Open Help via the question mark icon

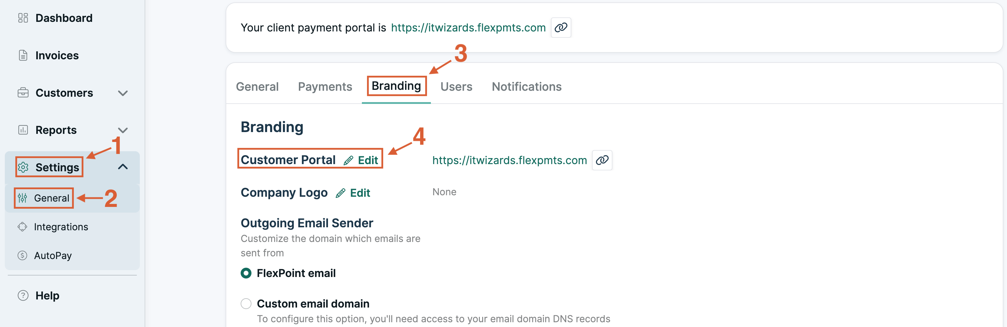[x=23, y=295]
